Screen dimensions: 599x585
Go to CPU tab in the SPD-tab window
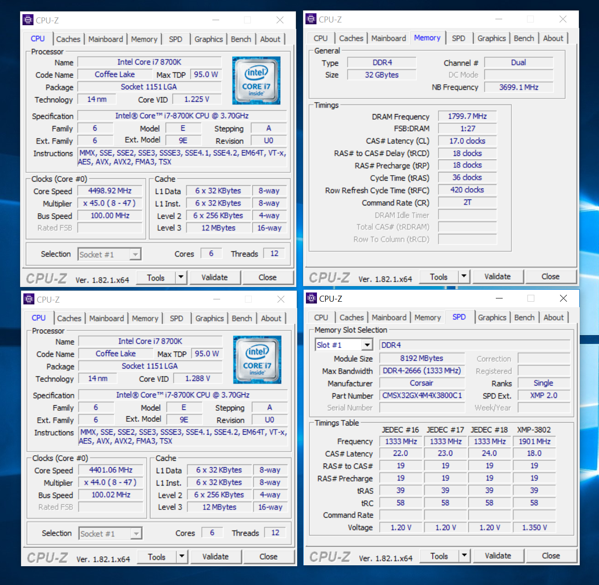[x=321, y=317]
